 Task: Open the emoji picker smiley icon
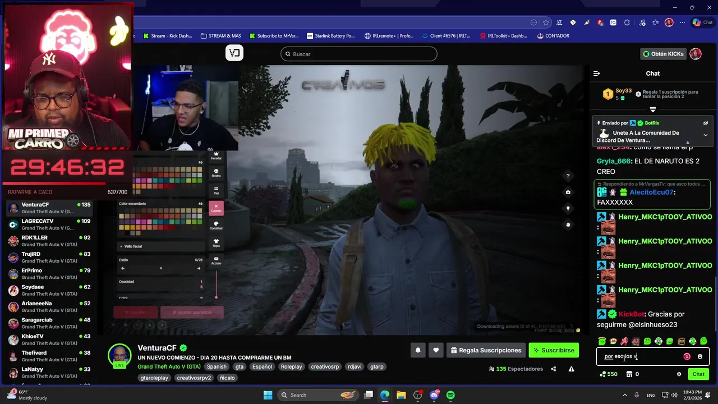[699, 356]
